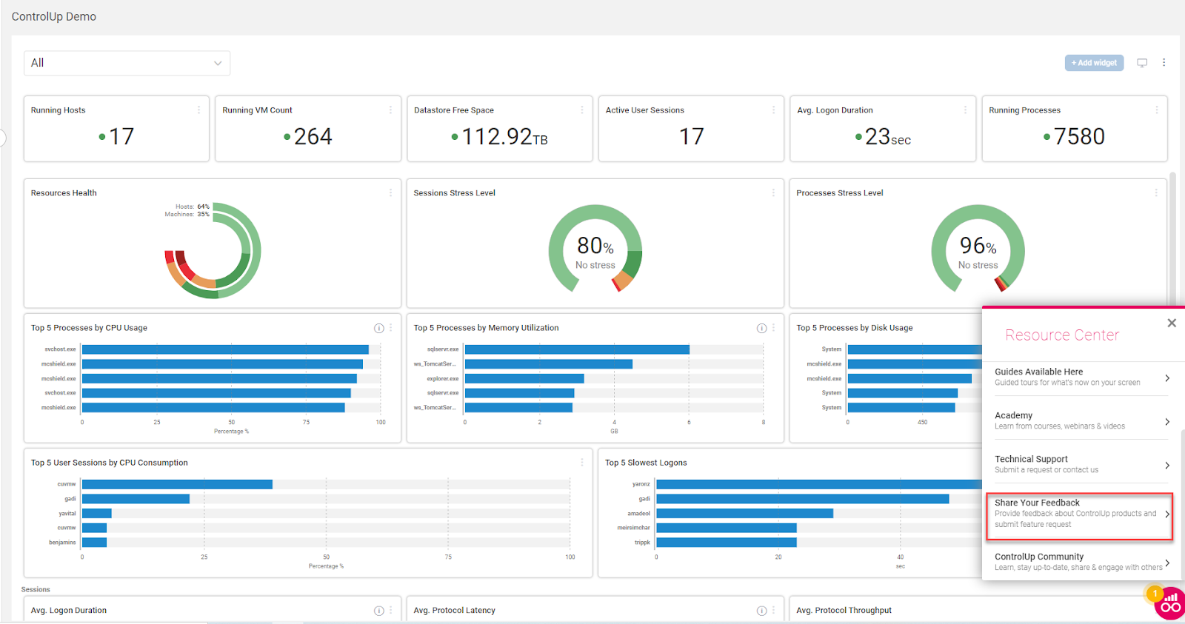Show info icon on bottom Avg. Logon Duration widget
1185x624 pixels.
(x=379, y=611)
